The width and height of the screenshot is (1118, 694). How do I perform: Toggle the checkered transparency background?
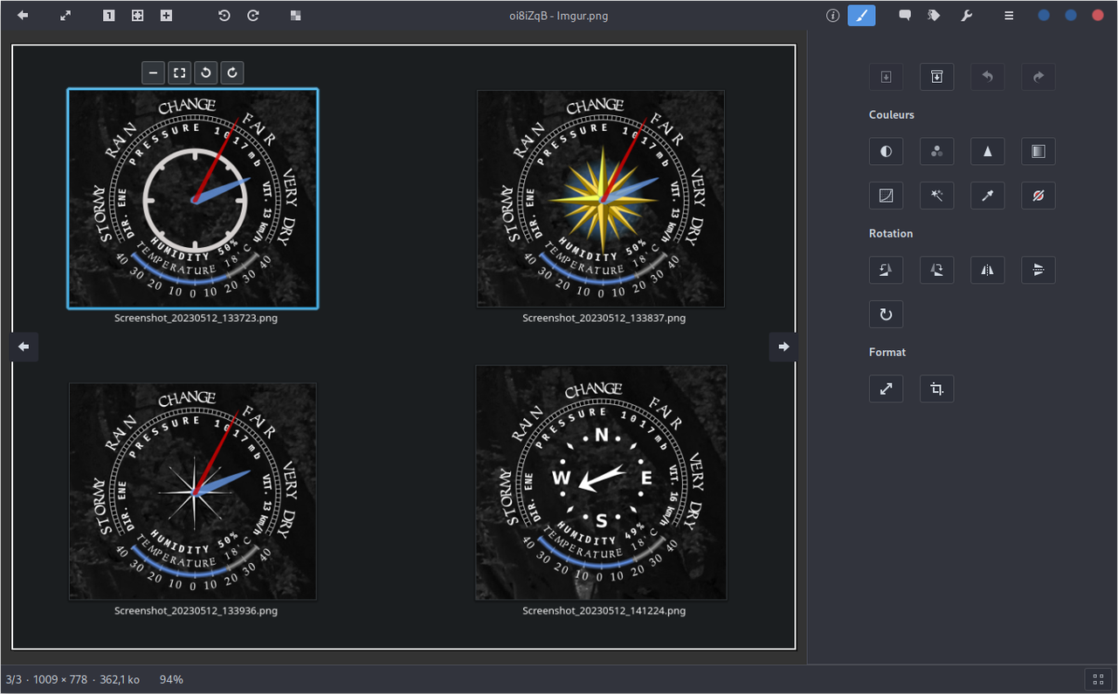295,16
